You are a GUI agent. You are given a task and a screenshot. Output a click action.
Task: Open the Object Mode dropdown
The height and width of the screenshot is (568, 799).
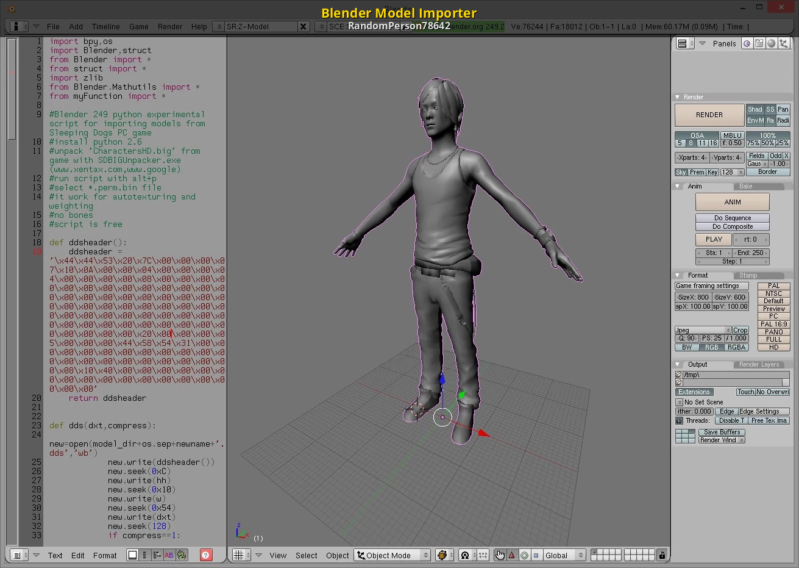[x=392, y=555]
